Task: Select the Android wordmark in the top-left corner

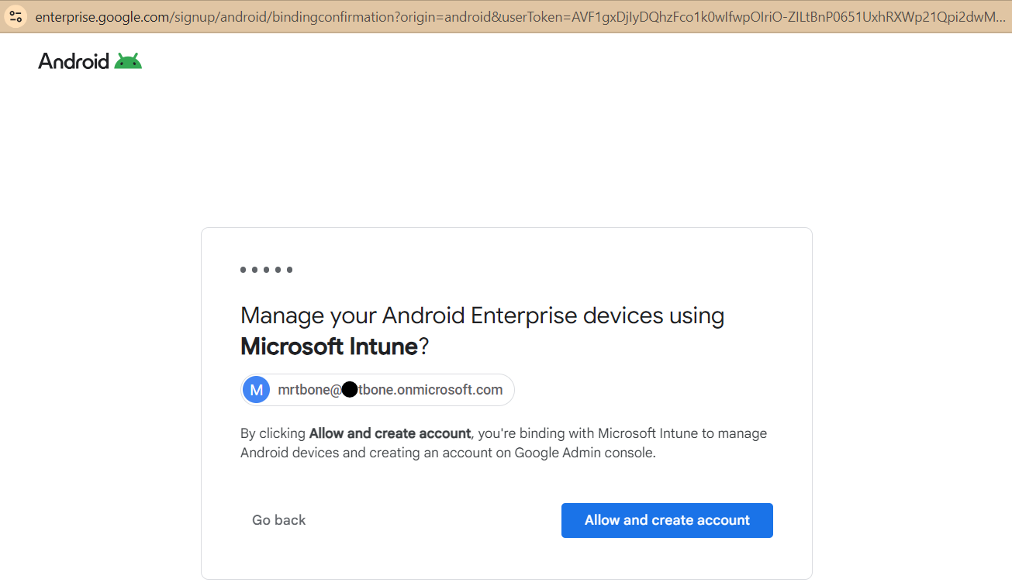Action: tap(74, 60)
